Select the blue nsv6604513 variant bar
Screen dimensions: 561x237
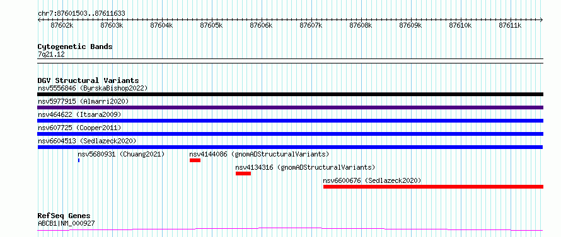click(x=290, y=147)
